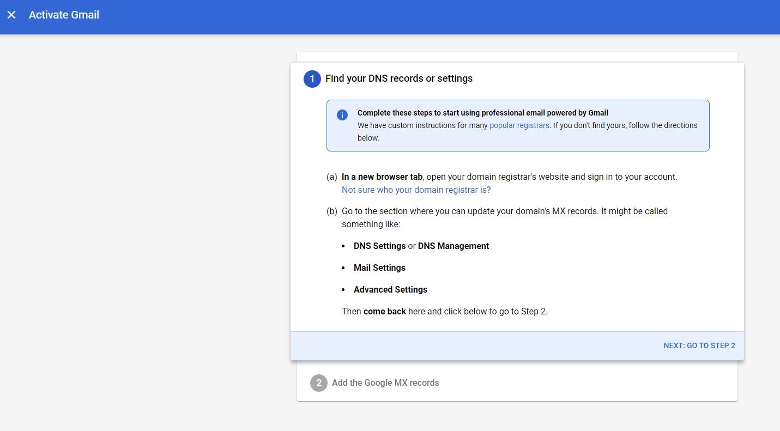
Task: Open 'Not sure who your domain registrar is?'
Action: (x=416, y=190)
